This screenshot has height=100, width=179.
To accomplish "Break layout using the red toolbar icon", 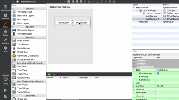I will pyautogui.click(x=110, y=2).
